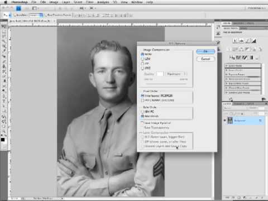
Task: Open the Edit menu
Action: pos(43,2)
